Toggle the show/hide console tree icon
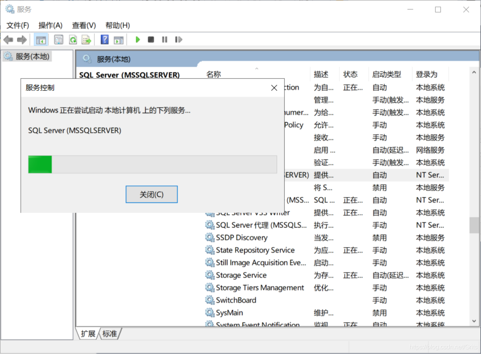 pos(41,39)
